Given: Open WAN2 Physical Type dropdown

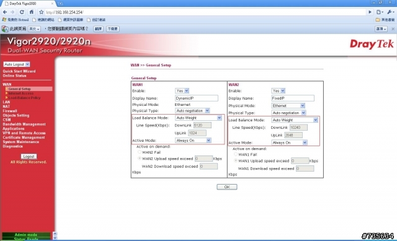Looking at the screenshot, I should click(288, 113).
